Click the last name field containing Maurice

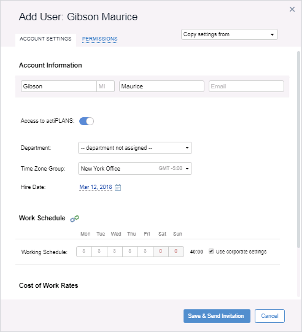click(161, 86)
